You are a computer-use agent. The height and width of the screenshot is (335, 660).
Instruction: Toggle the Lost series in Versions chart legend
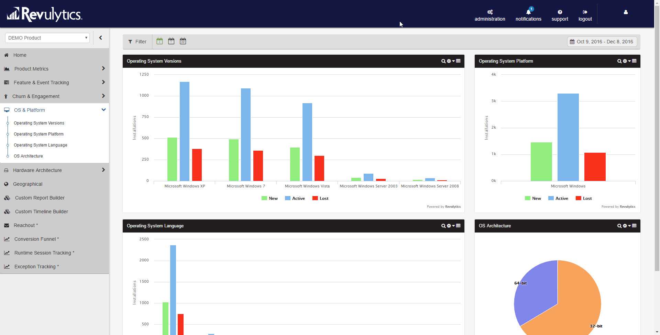pos(320,198)
